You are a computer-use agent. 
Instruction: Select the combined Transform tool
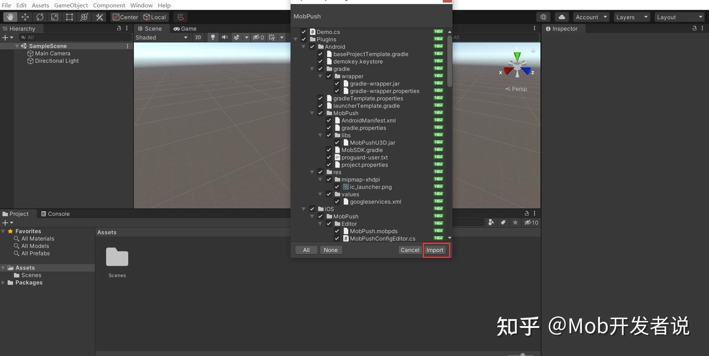click(x=84, y=17)
